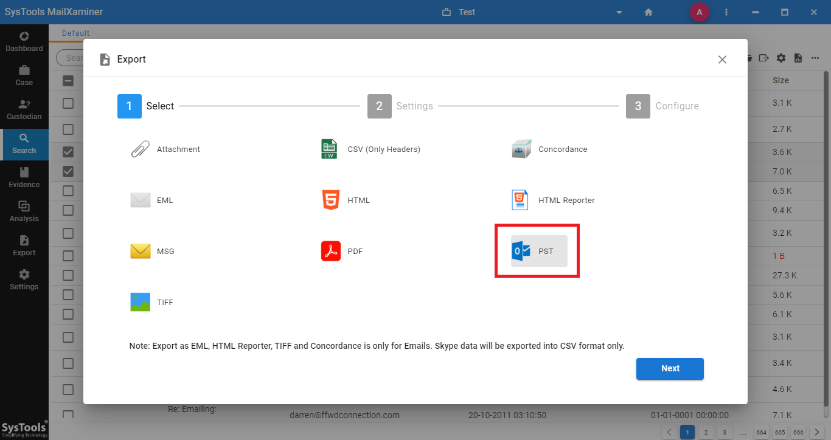Check the row checkbox for 3.1 K item at top
The height and width of the screenshot is (440, 831).
pos(68,103)
